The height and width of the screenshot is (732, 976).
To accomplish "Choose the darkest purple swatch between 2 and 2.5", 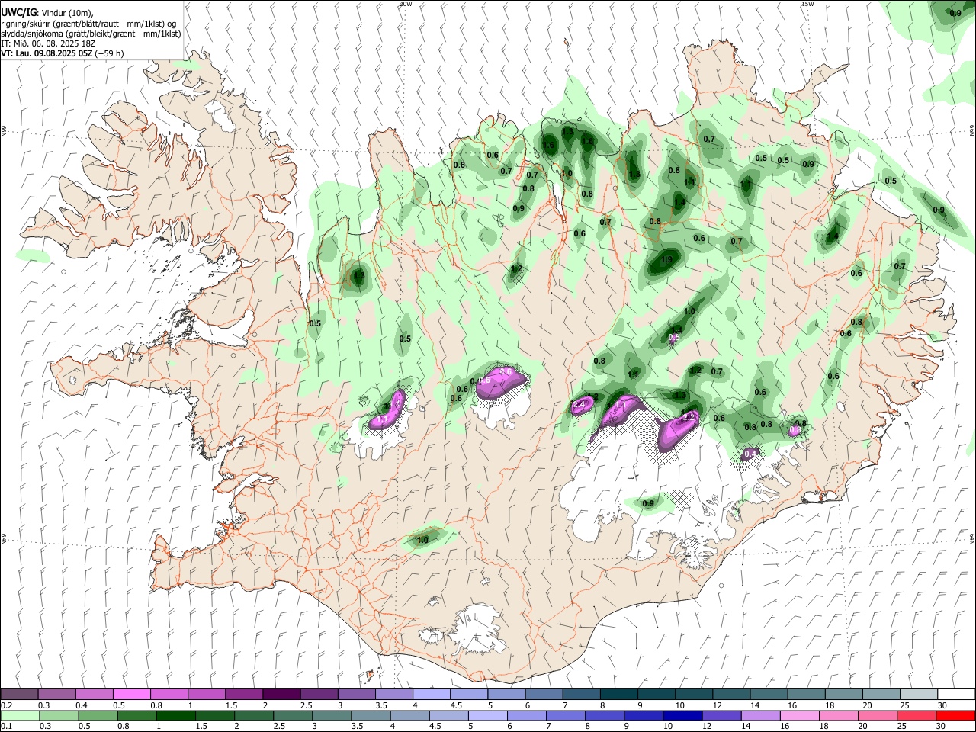I will point(281,694).
